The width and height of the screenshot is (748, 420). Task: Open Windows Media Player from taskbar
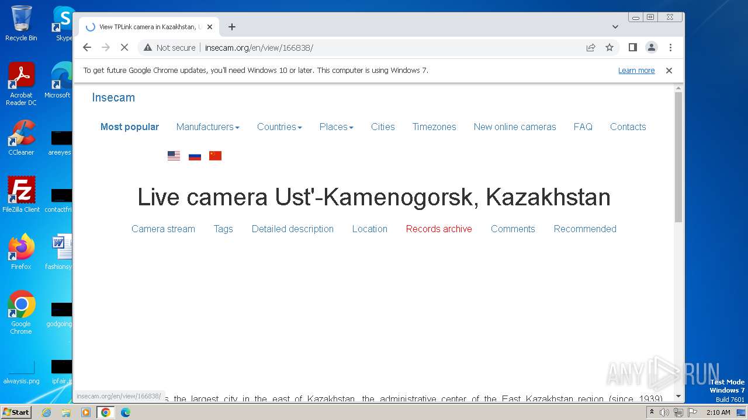pos(86,412)
